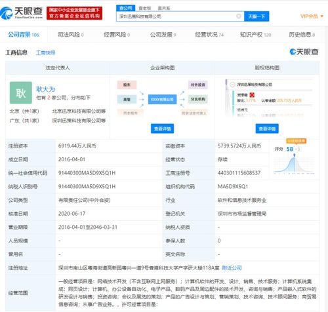
Task: Click the 公司类型 value 有限责任公司(中外合资)
Action: point(84,200)
